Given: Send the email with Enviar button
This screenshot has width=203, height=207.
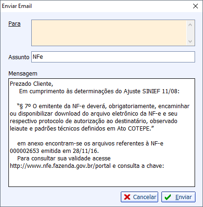Looking at the screenshot, I should (x=178, y=197).
